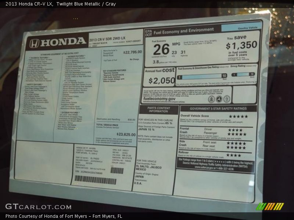This screenshot has height=220, width=294.
Task: Click the 'PARTS CONTENT INFORMATION' header
Action: click(159, 110)
